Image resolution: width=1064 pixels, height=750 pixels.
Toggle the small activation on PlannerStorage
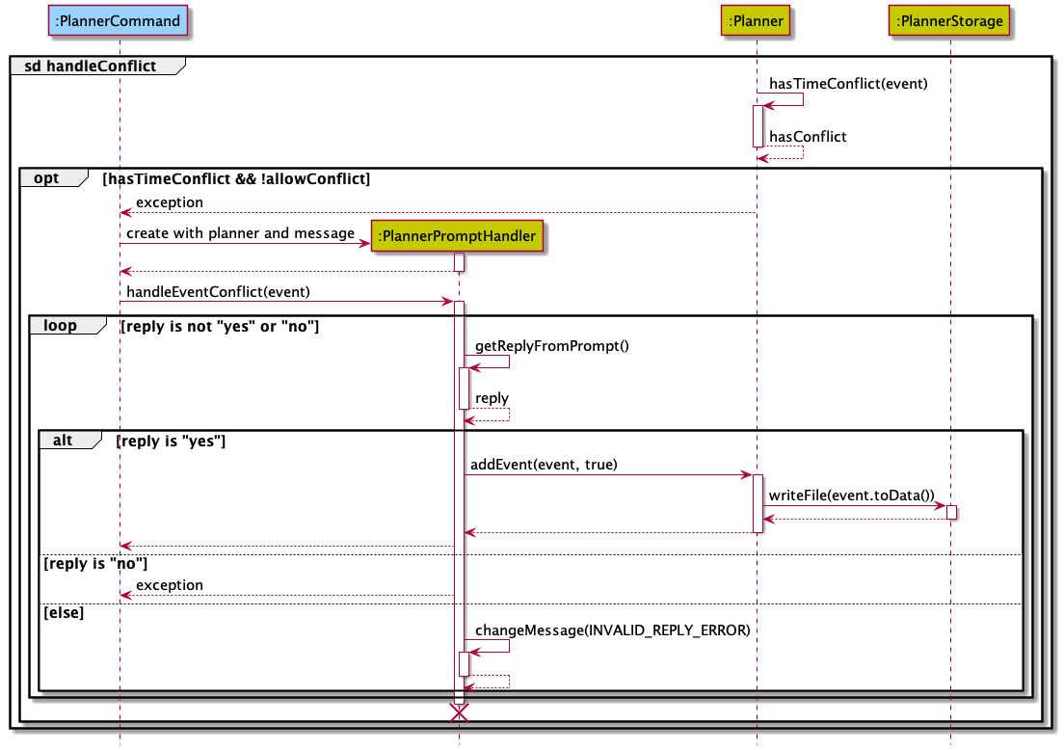950,513
